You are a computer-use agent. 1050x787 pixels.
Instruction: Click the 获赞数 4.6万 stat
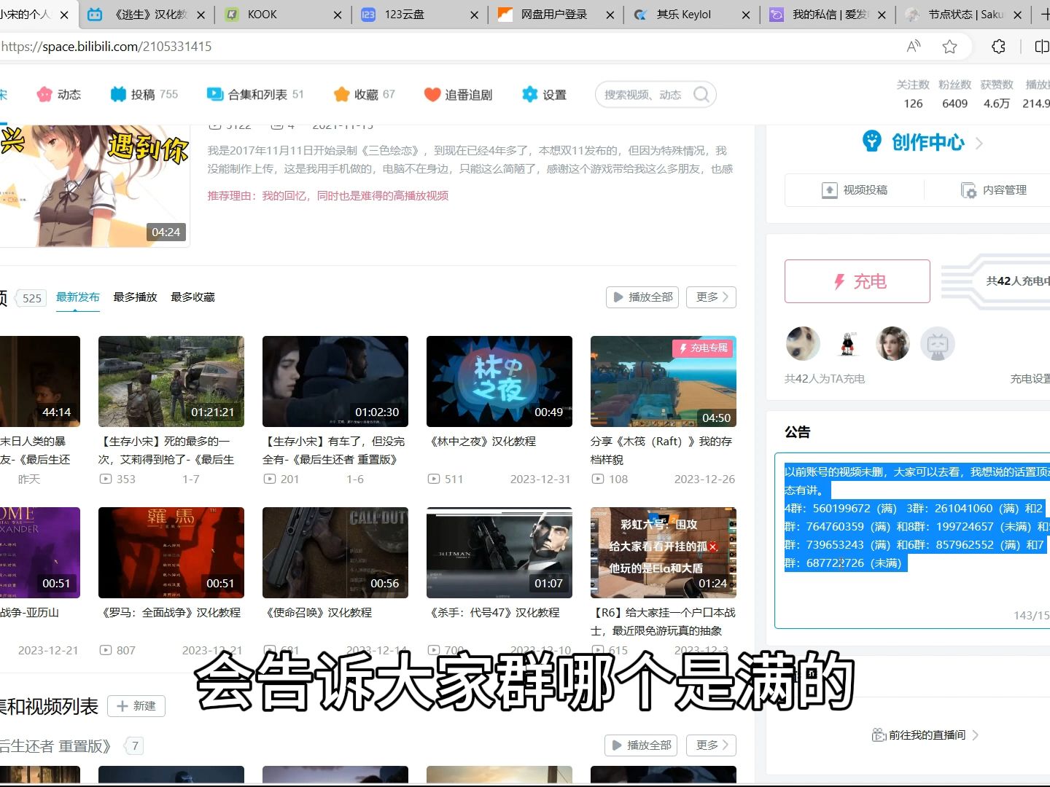(997, 94)
